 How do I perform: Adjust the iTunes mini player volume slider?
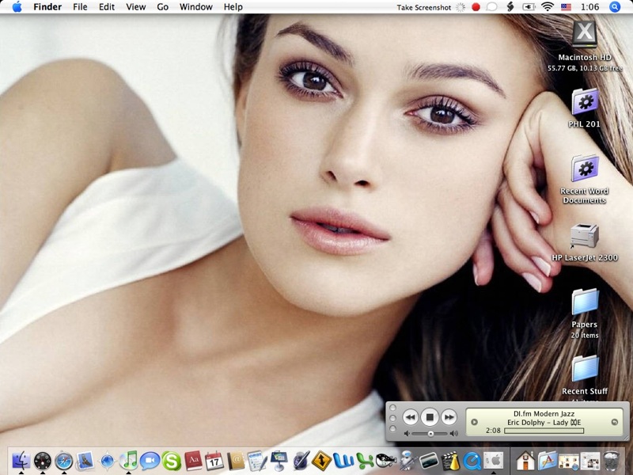pyautogui.click(x=430, y=434)
